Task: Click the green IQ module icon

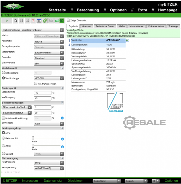Action: pyautogui.click(x=62, y=21)
